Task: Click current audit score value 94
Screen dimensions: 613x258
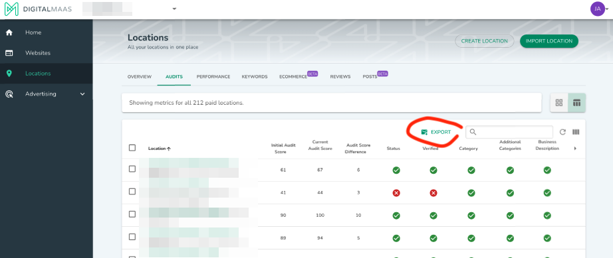Action: (x=320, y=238)
